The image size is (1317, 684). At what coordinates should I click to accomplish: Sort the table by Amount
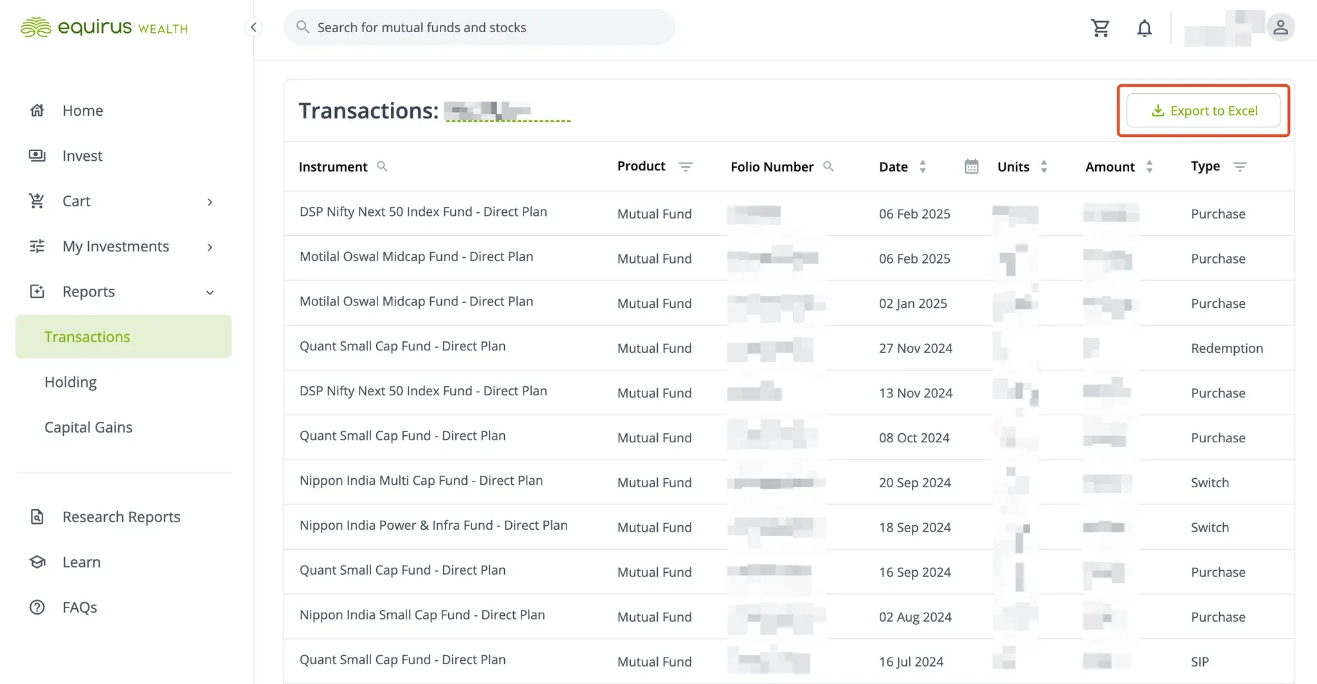point(1149,166)
